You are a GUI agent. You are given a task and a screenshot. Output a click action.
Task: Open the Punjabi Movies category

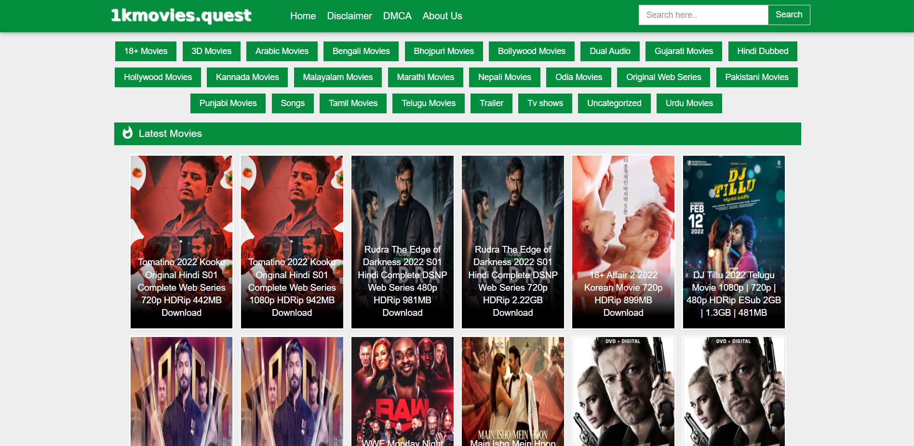228,103
